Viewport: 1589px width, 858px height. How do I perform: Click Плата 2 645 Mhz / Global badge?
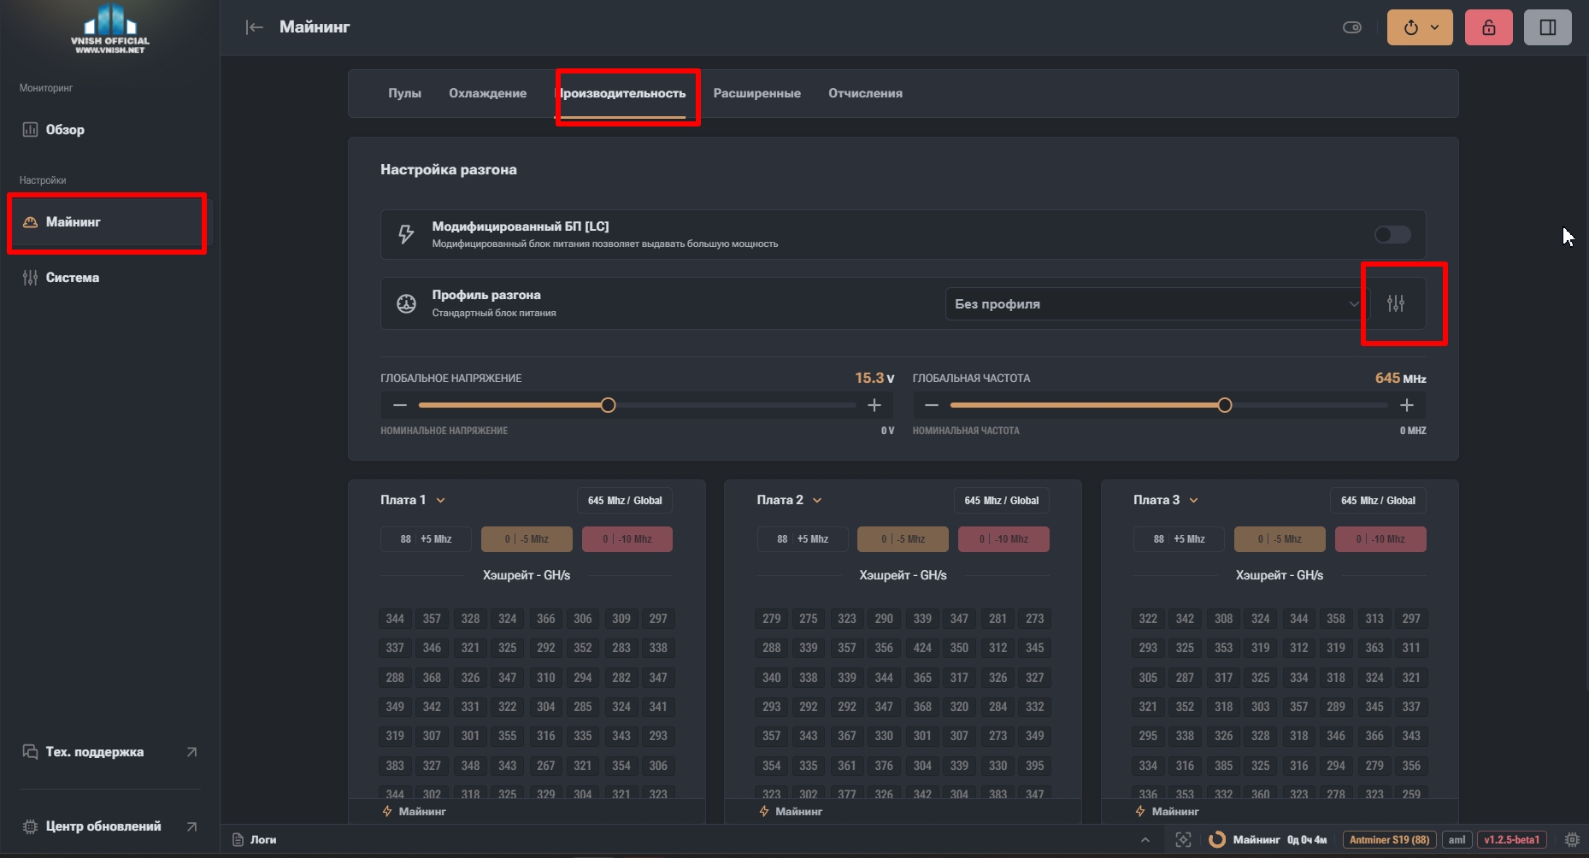point(1002,501)
